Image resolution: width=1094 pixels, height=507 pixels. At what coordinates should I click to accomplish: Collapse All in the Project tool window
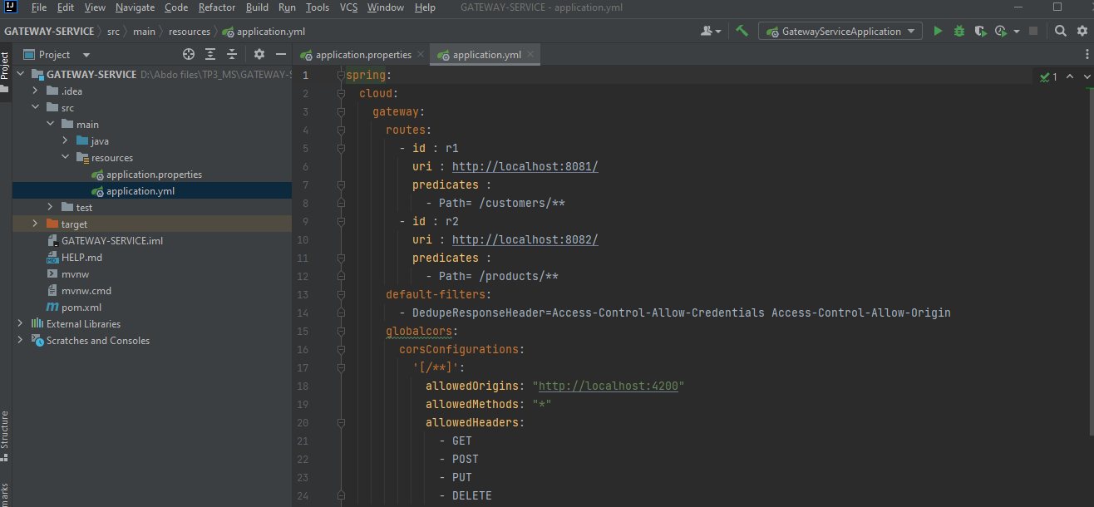tap(230, 54)
